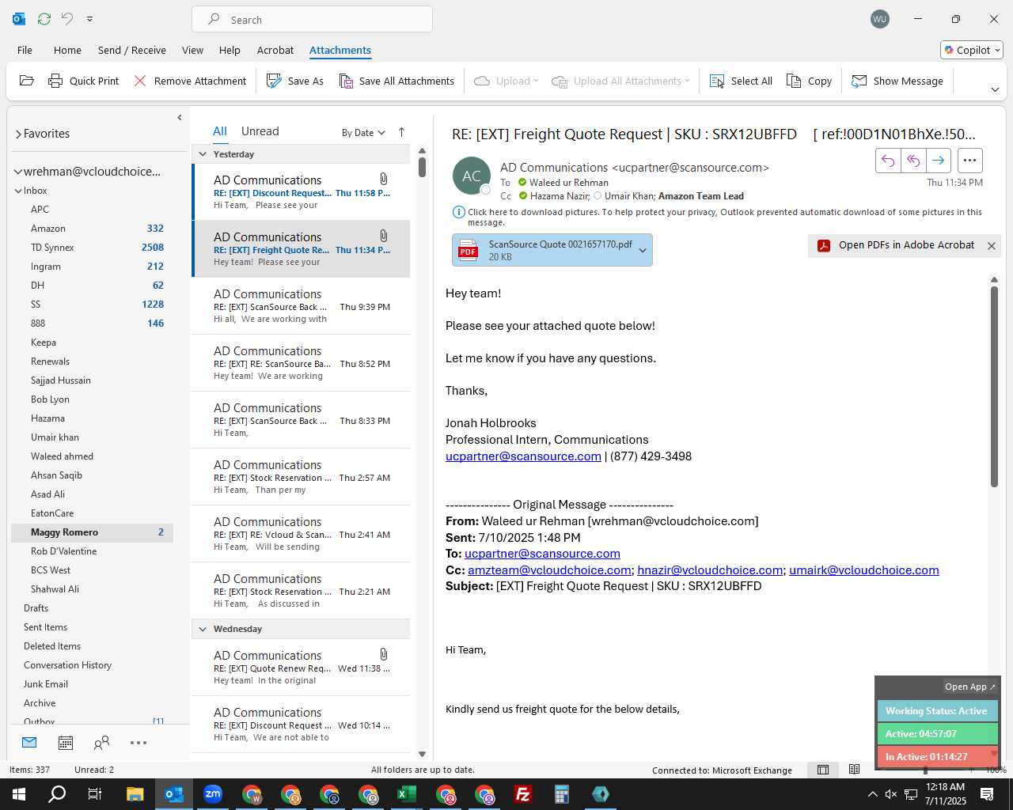Image resolution: width=1013 pixels, height=810 pixels.
Task: Open the File menu
Action: click(x=25, y=50)
